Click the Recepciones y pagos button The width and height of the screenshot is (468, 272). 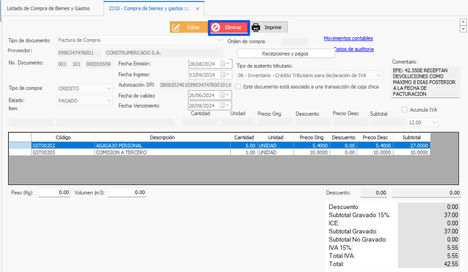coord(285,54)
